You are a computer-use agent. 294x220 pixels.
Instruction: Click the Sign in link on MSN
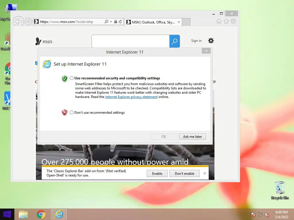click(196, 41)
